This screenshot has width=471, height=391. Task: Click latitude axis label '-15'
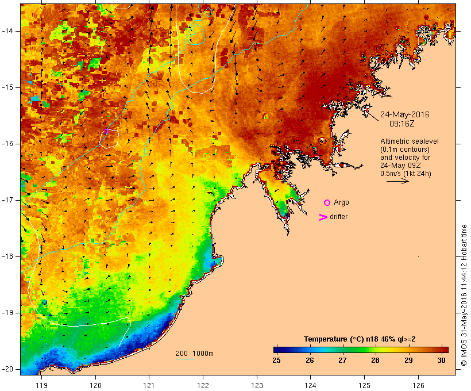pyautogui.click(x=7, y=87)
